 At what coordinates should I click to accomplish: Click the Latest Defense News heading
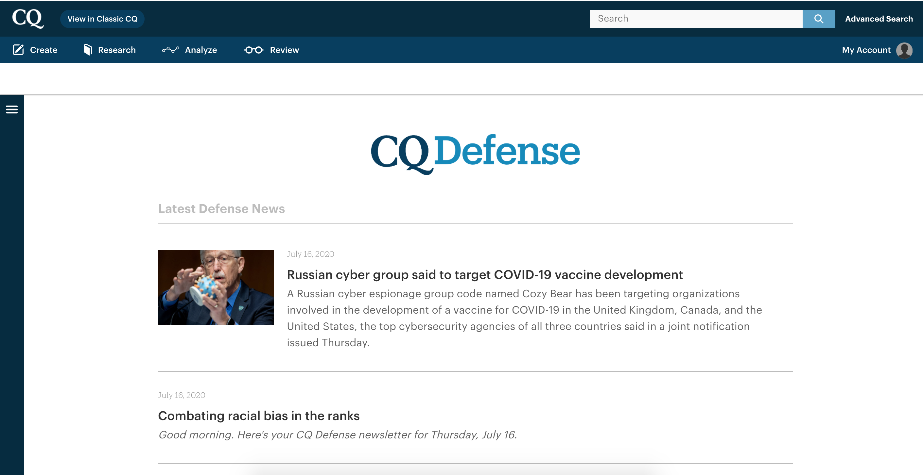221,209
